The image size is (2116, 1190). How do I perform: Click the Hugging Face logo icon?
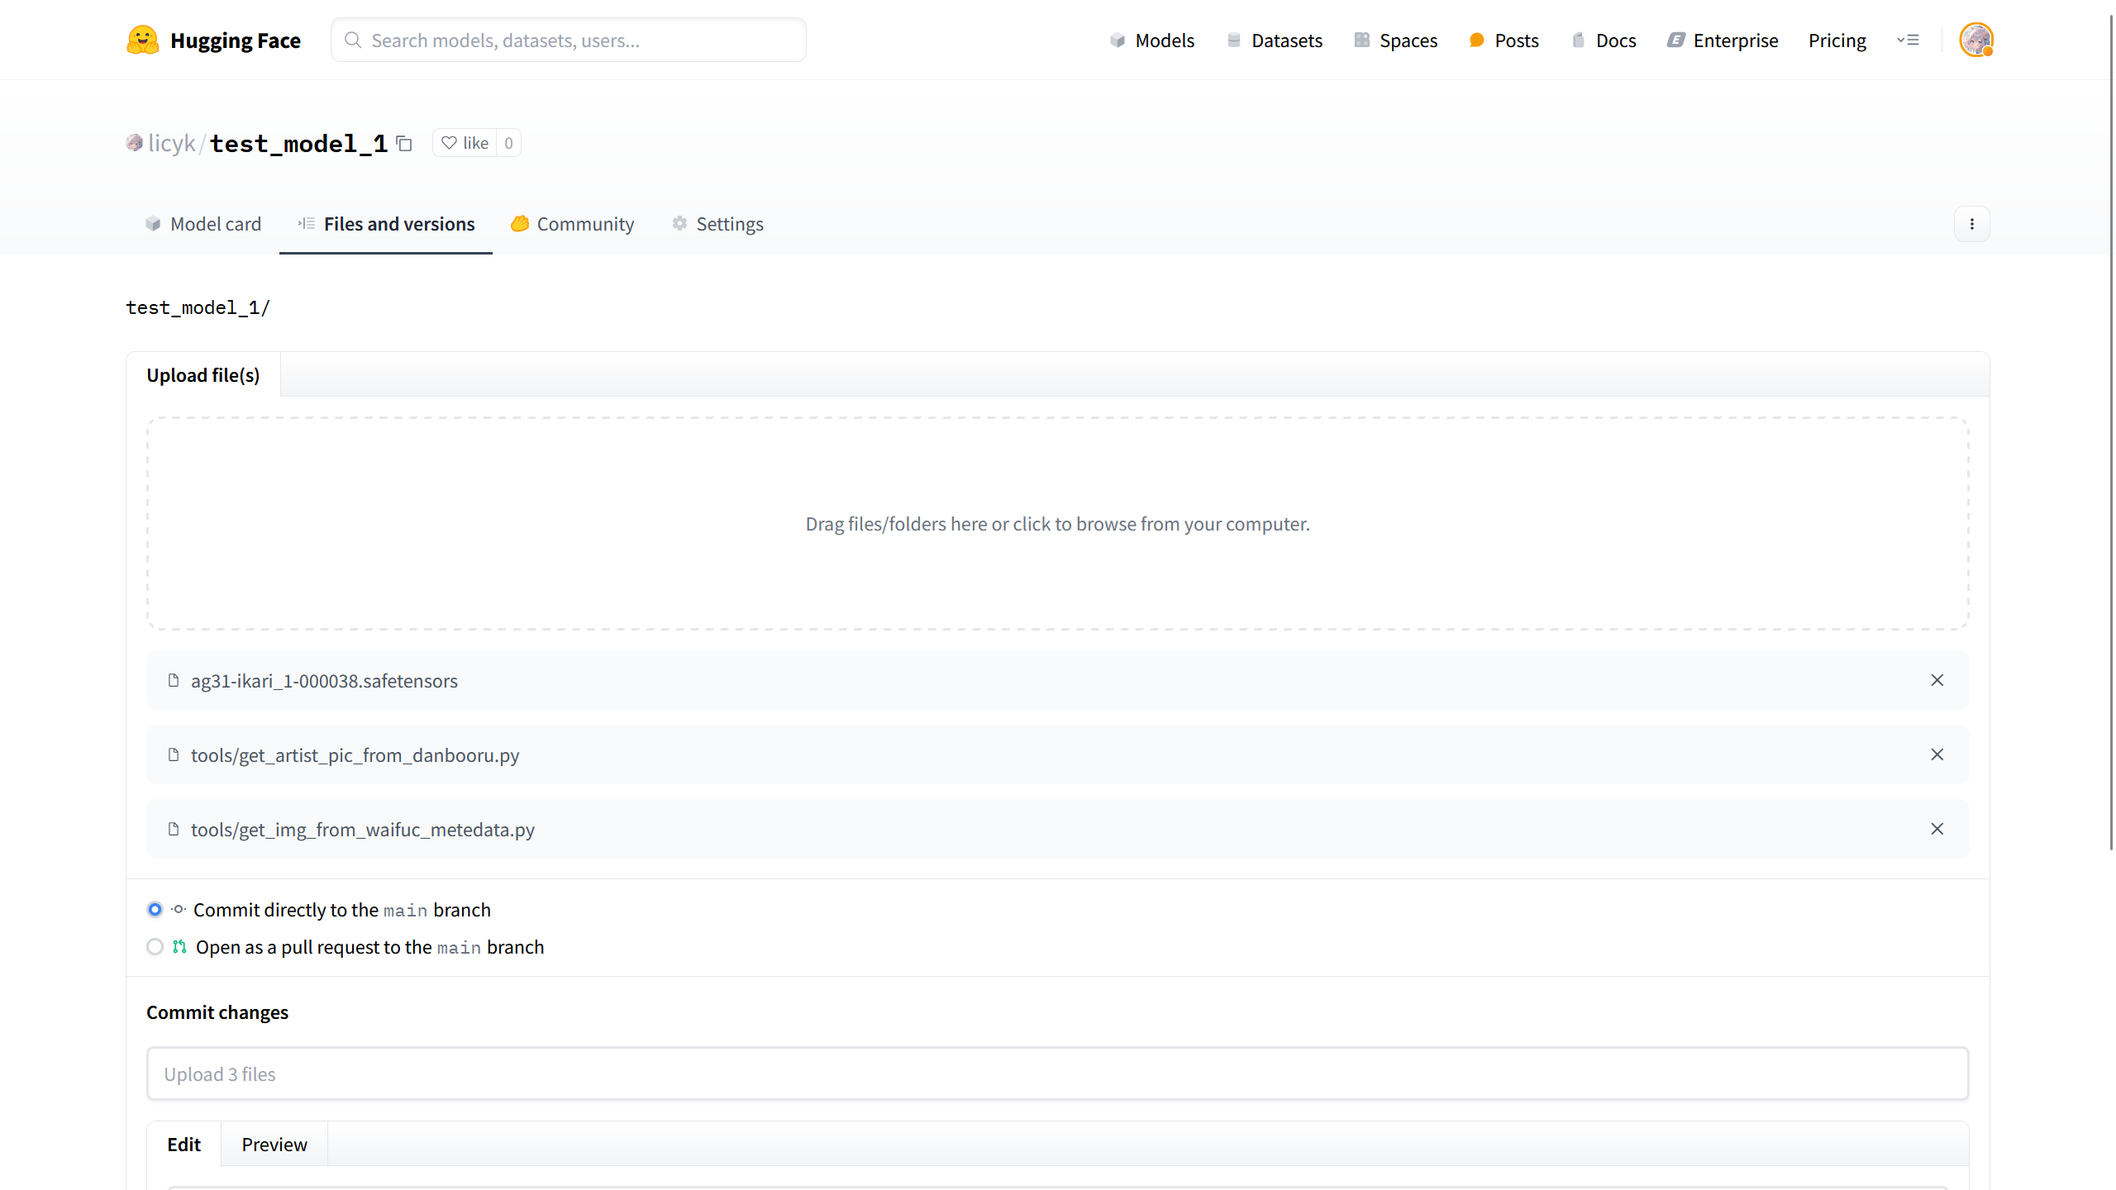143,40
